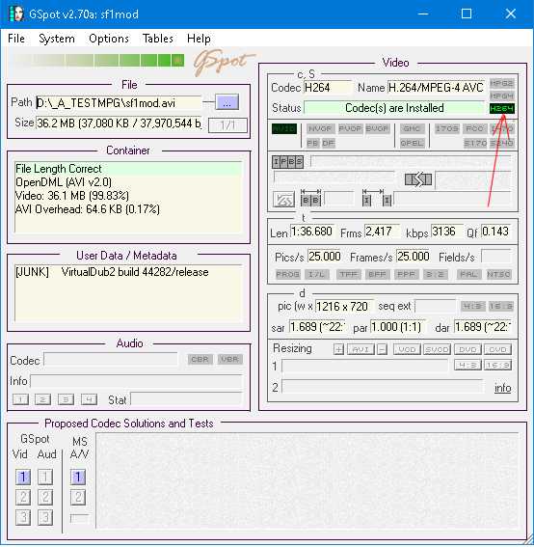Select the "File Length Correct" line

pyautogui.click(x=128, y=169)
